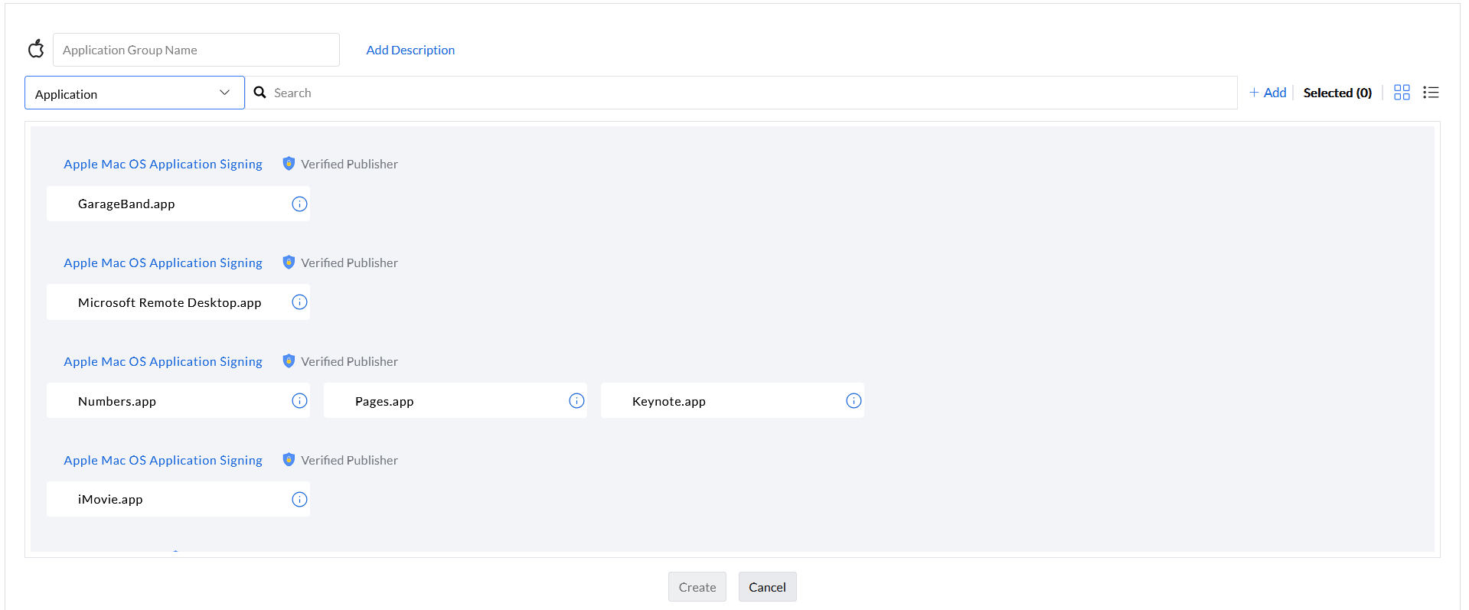Screen dimensions: 1469x610
Task: Select the Microsoft Remote Desktop.app card
Action: 178,302
